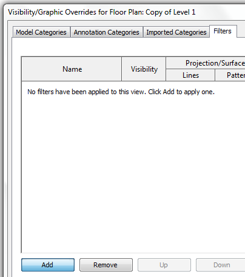Viewport: 245px width, 277px height.
Task: Click the 'No filters have been applied' message
Action: 121,92
